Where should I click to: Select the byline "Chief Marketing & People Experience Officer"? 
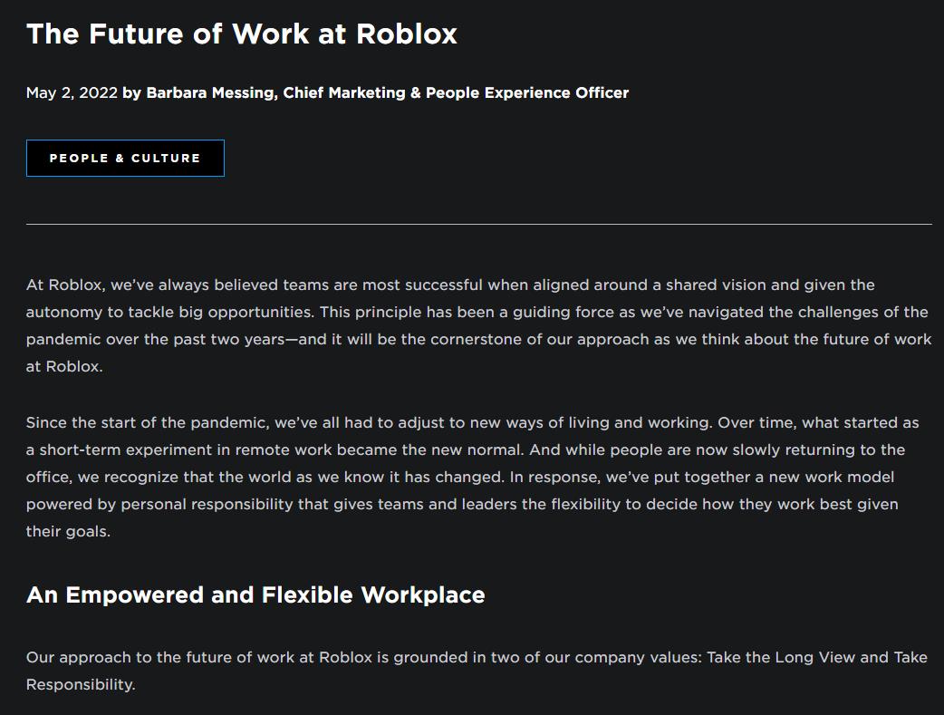click(453, 92)
